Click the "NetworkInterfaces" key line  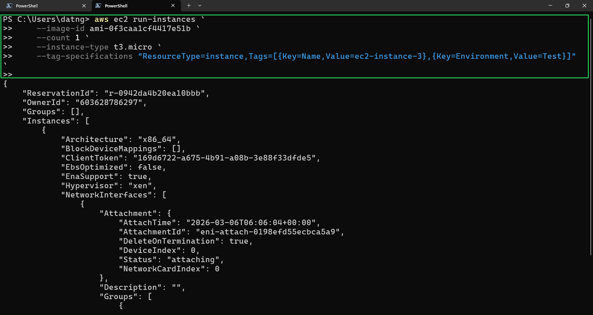[x=114, y=195]
